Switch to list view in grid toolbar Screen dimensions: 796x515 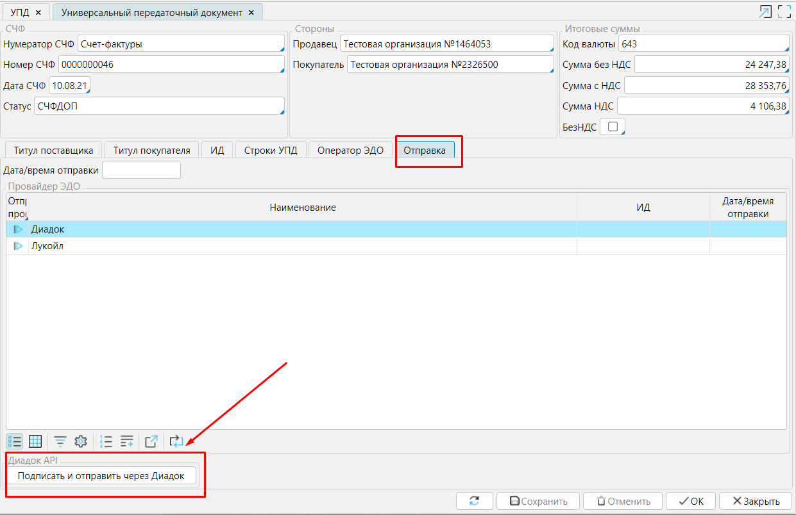tap(15, 441)
